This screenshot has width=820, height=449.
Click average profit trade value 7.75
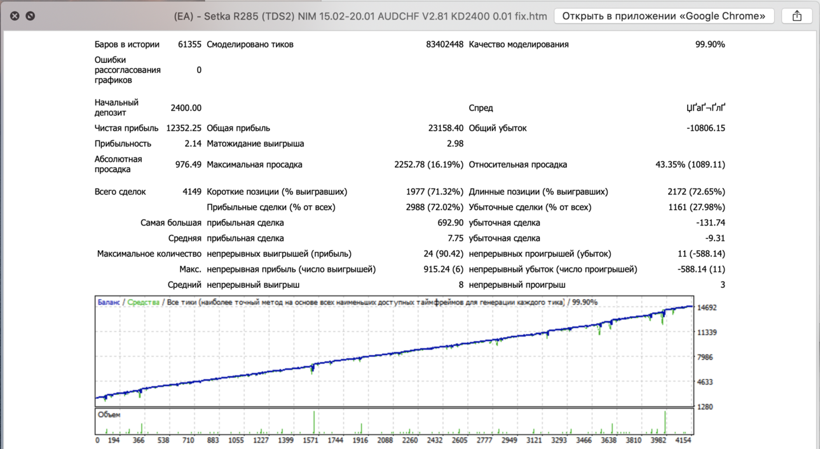point(455,238)
